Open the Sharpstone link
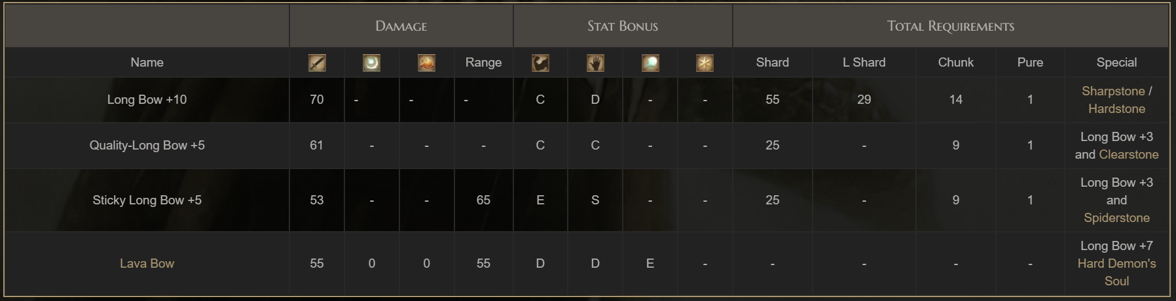This screenshot has width=1176, height=301. [1113, 91]
